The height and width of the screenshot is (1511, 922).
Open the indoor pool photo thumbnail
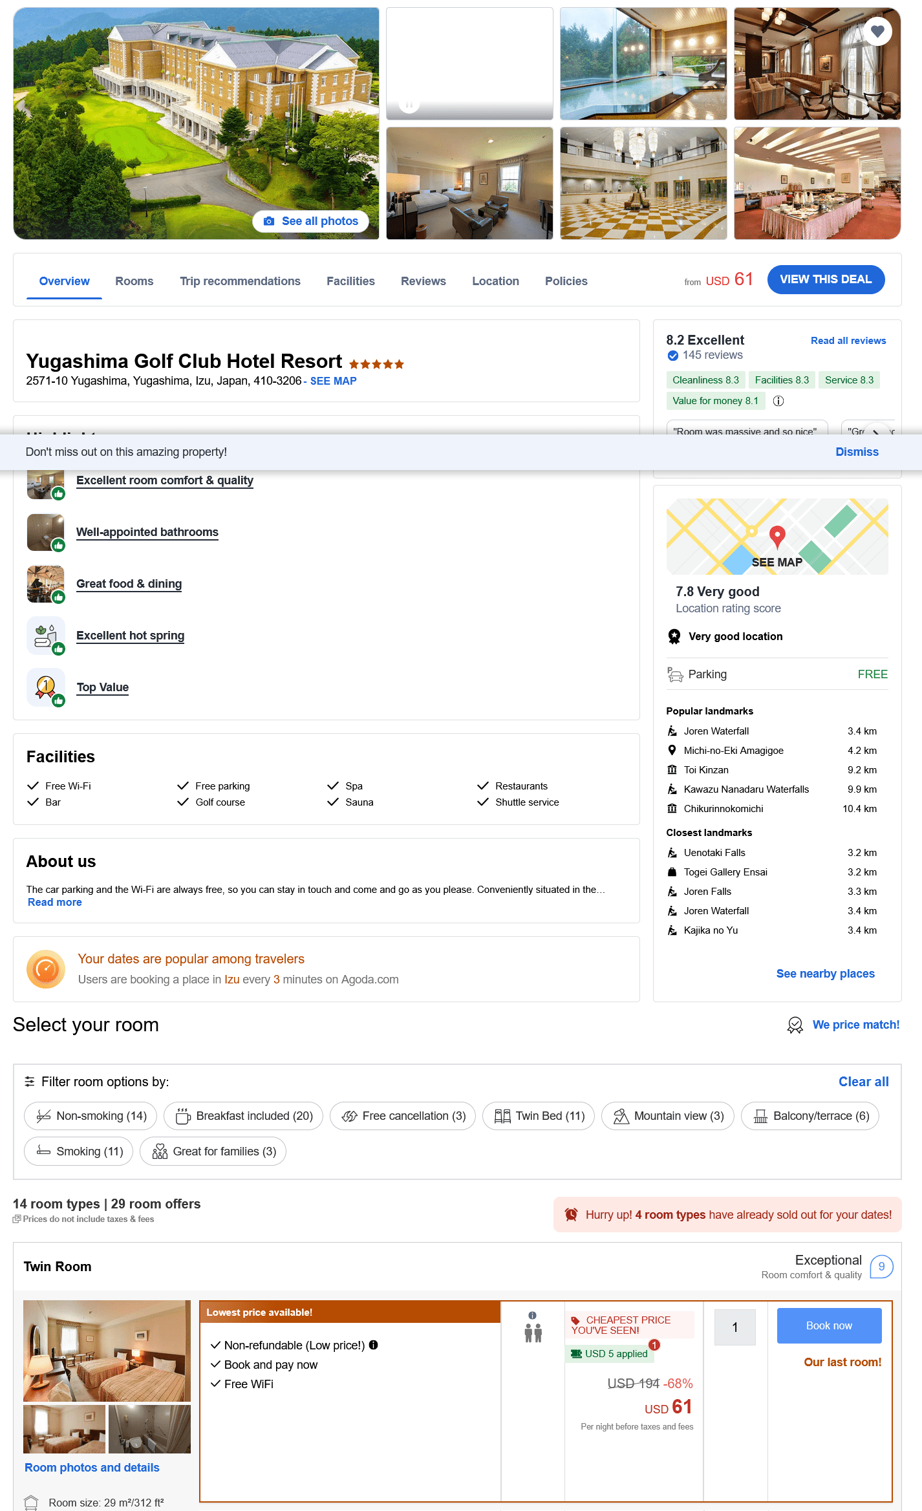(643, 64)
